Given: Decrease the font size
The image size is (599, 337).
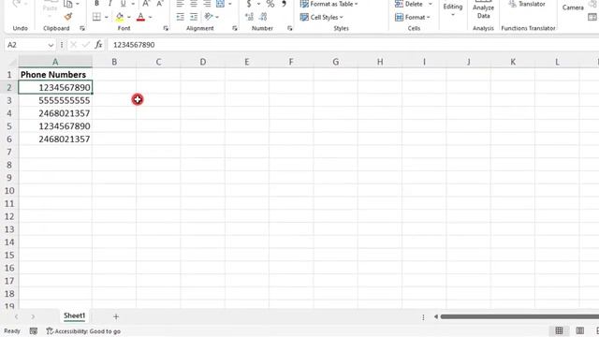Looking at the screenshot, I should (x=160, y=4).
